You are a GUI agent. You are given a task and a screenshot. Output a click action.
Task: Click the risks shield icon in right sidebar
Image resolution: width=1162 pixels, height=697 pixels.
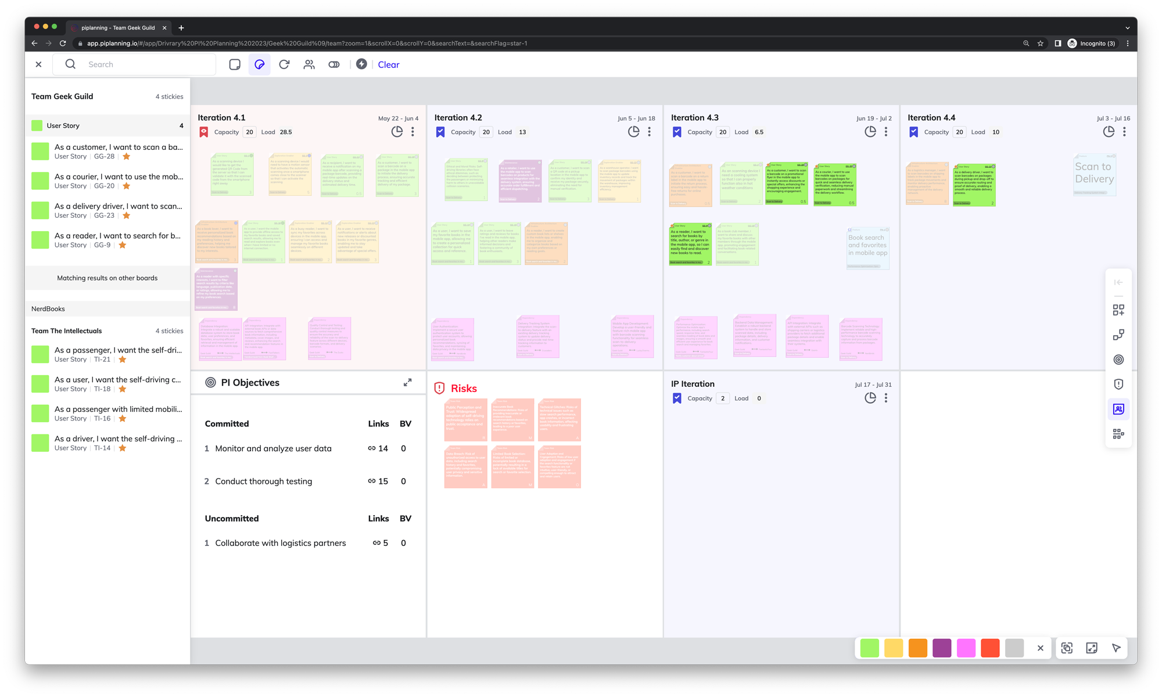tap(1118, 385)
